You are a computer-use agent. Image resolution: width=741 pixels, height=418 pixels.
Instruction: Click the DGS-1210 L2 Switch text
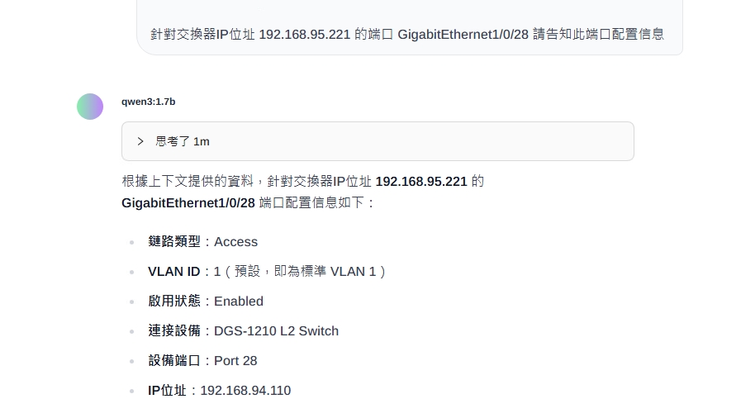(x=277, y=331)
